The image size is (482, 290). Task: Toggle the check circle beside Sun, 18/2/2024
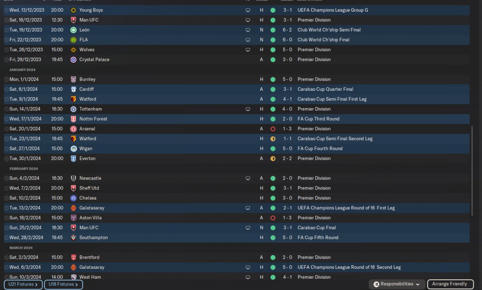(x=6, y=218)
